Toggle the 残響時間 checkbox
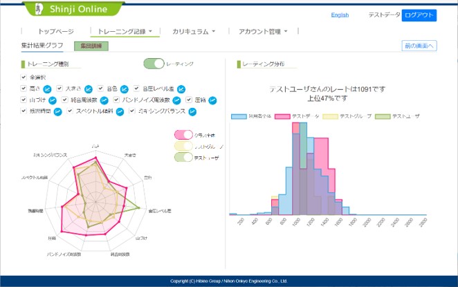The width and height of the screenshot is (458, 287). 24,111
